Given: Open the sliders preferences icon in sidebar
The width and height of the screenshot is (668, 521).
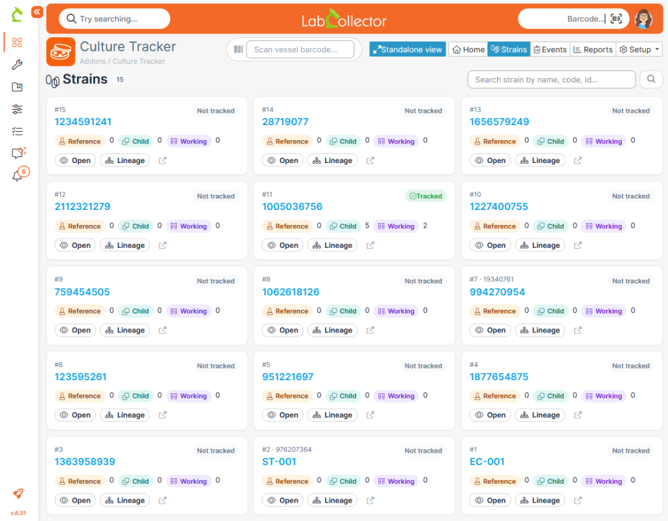Looking at the screenshot, I should tap(17, 109).
